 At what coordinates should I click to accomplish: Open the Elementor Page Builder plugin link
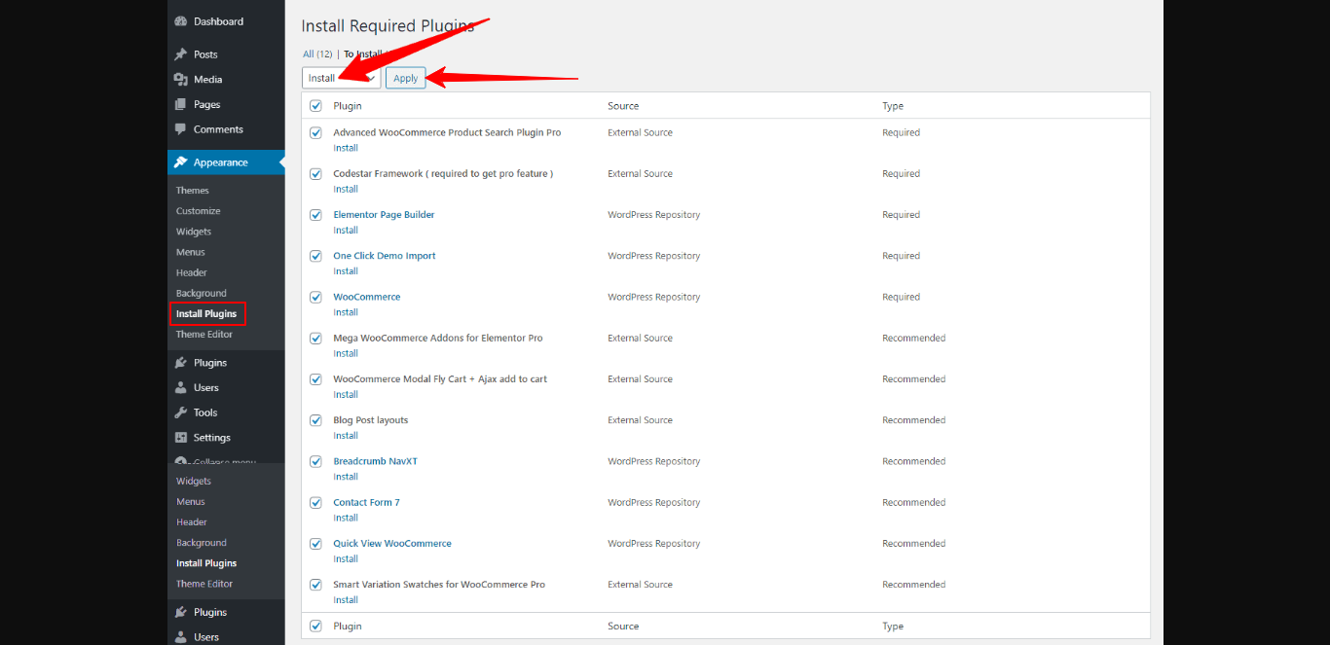point(384,215)
